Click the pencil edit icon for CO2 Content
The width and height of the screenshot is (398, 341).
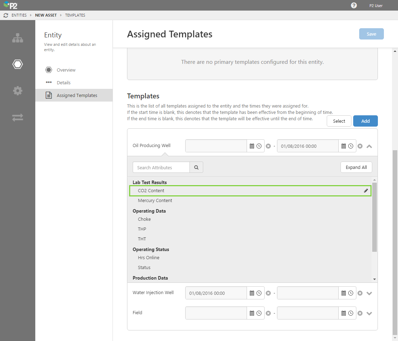pos(366,191)
